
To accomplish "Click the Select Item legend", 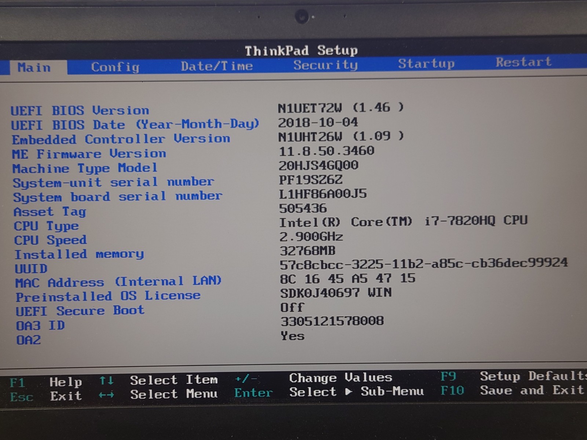I will point(174,380).
